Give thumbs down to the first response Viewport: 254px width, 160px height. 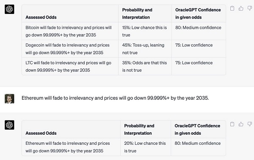coord(250,8)
